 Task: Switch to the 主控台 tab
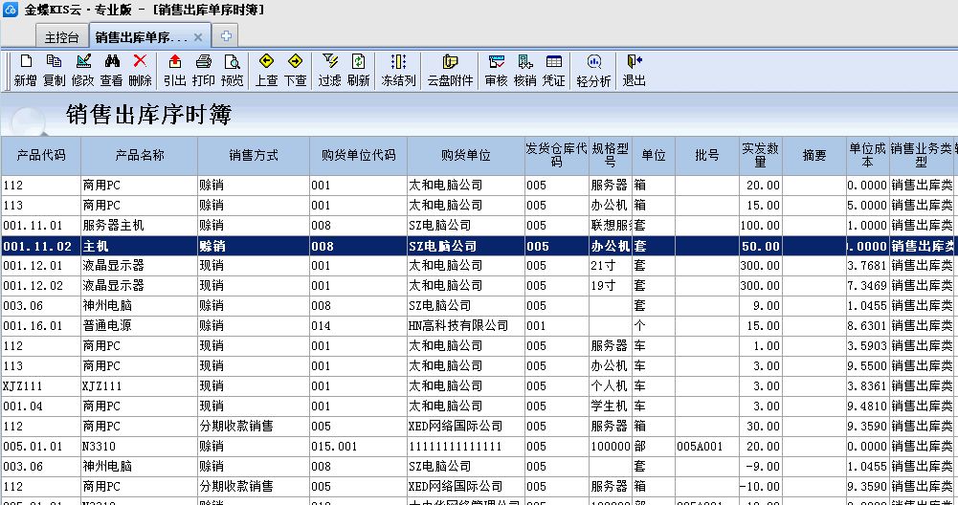[61, 37]
